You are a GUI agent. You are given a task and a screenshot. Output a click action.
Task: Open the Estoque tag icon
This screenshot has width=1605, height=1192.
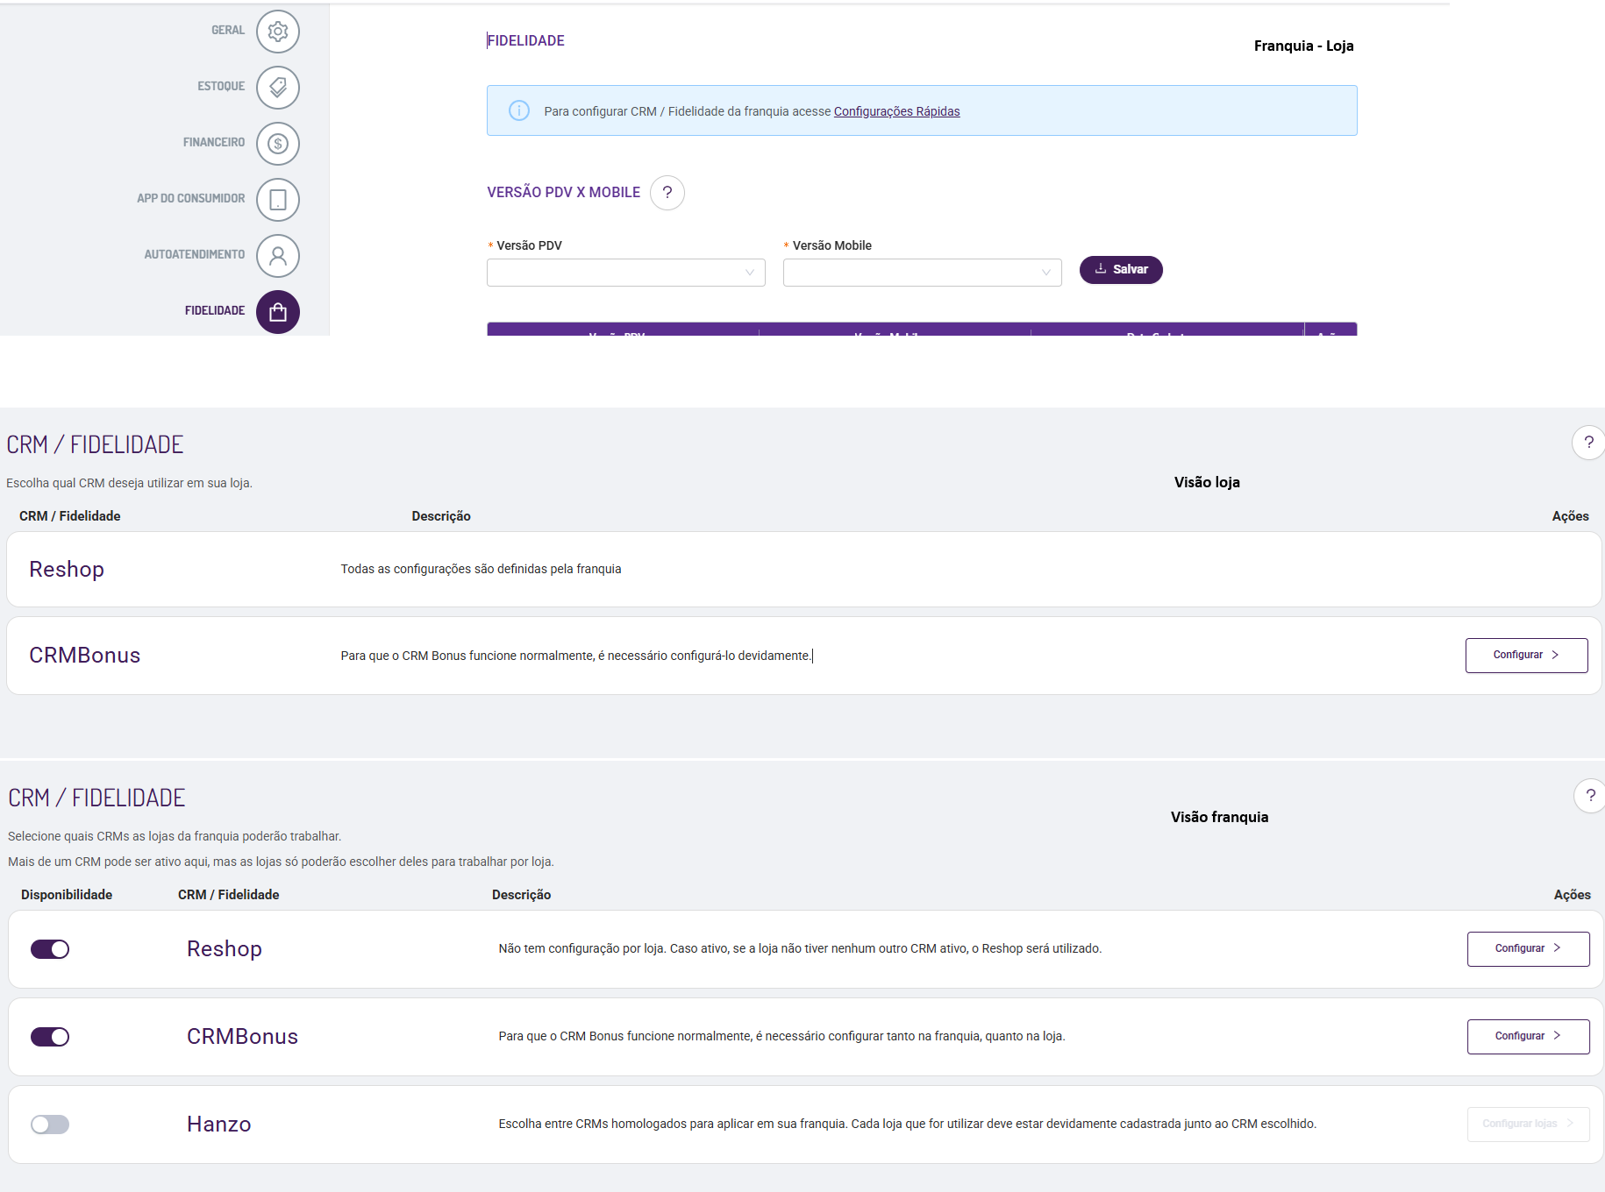278,88
